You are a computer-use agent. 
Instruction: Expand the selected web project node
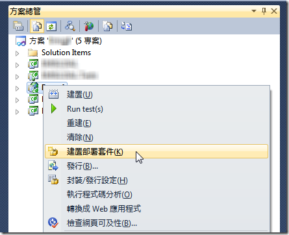[18, 88]
